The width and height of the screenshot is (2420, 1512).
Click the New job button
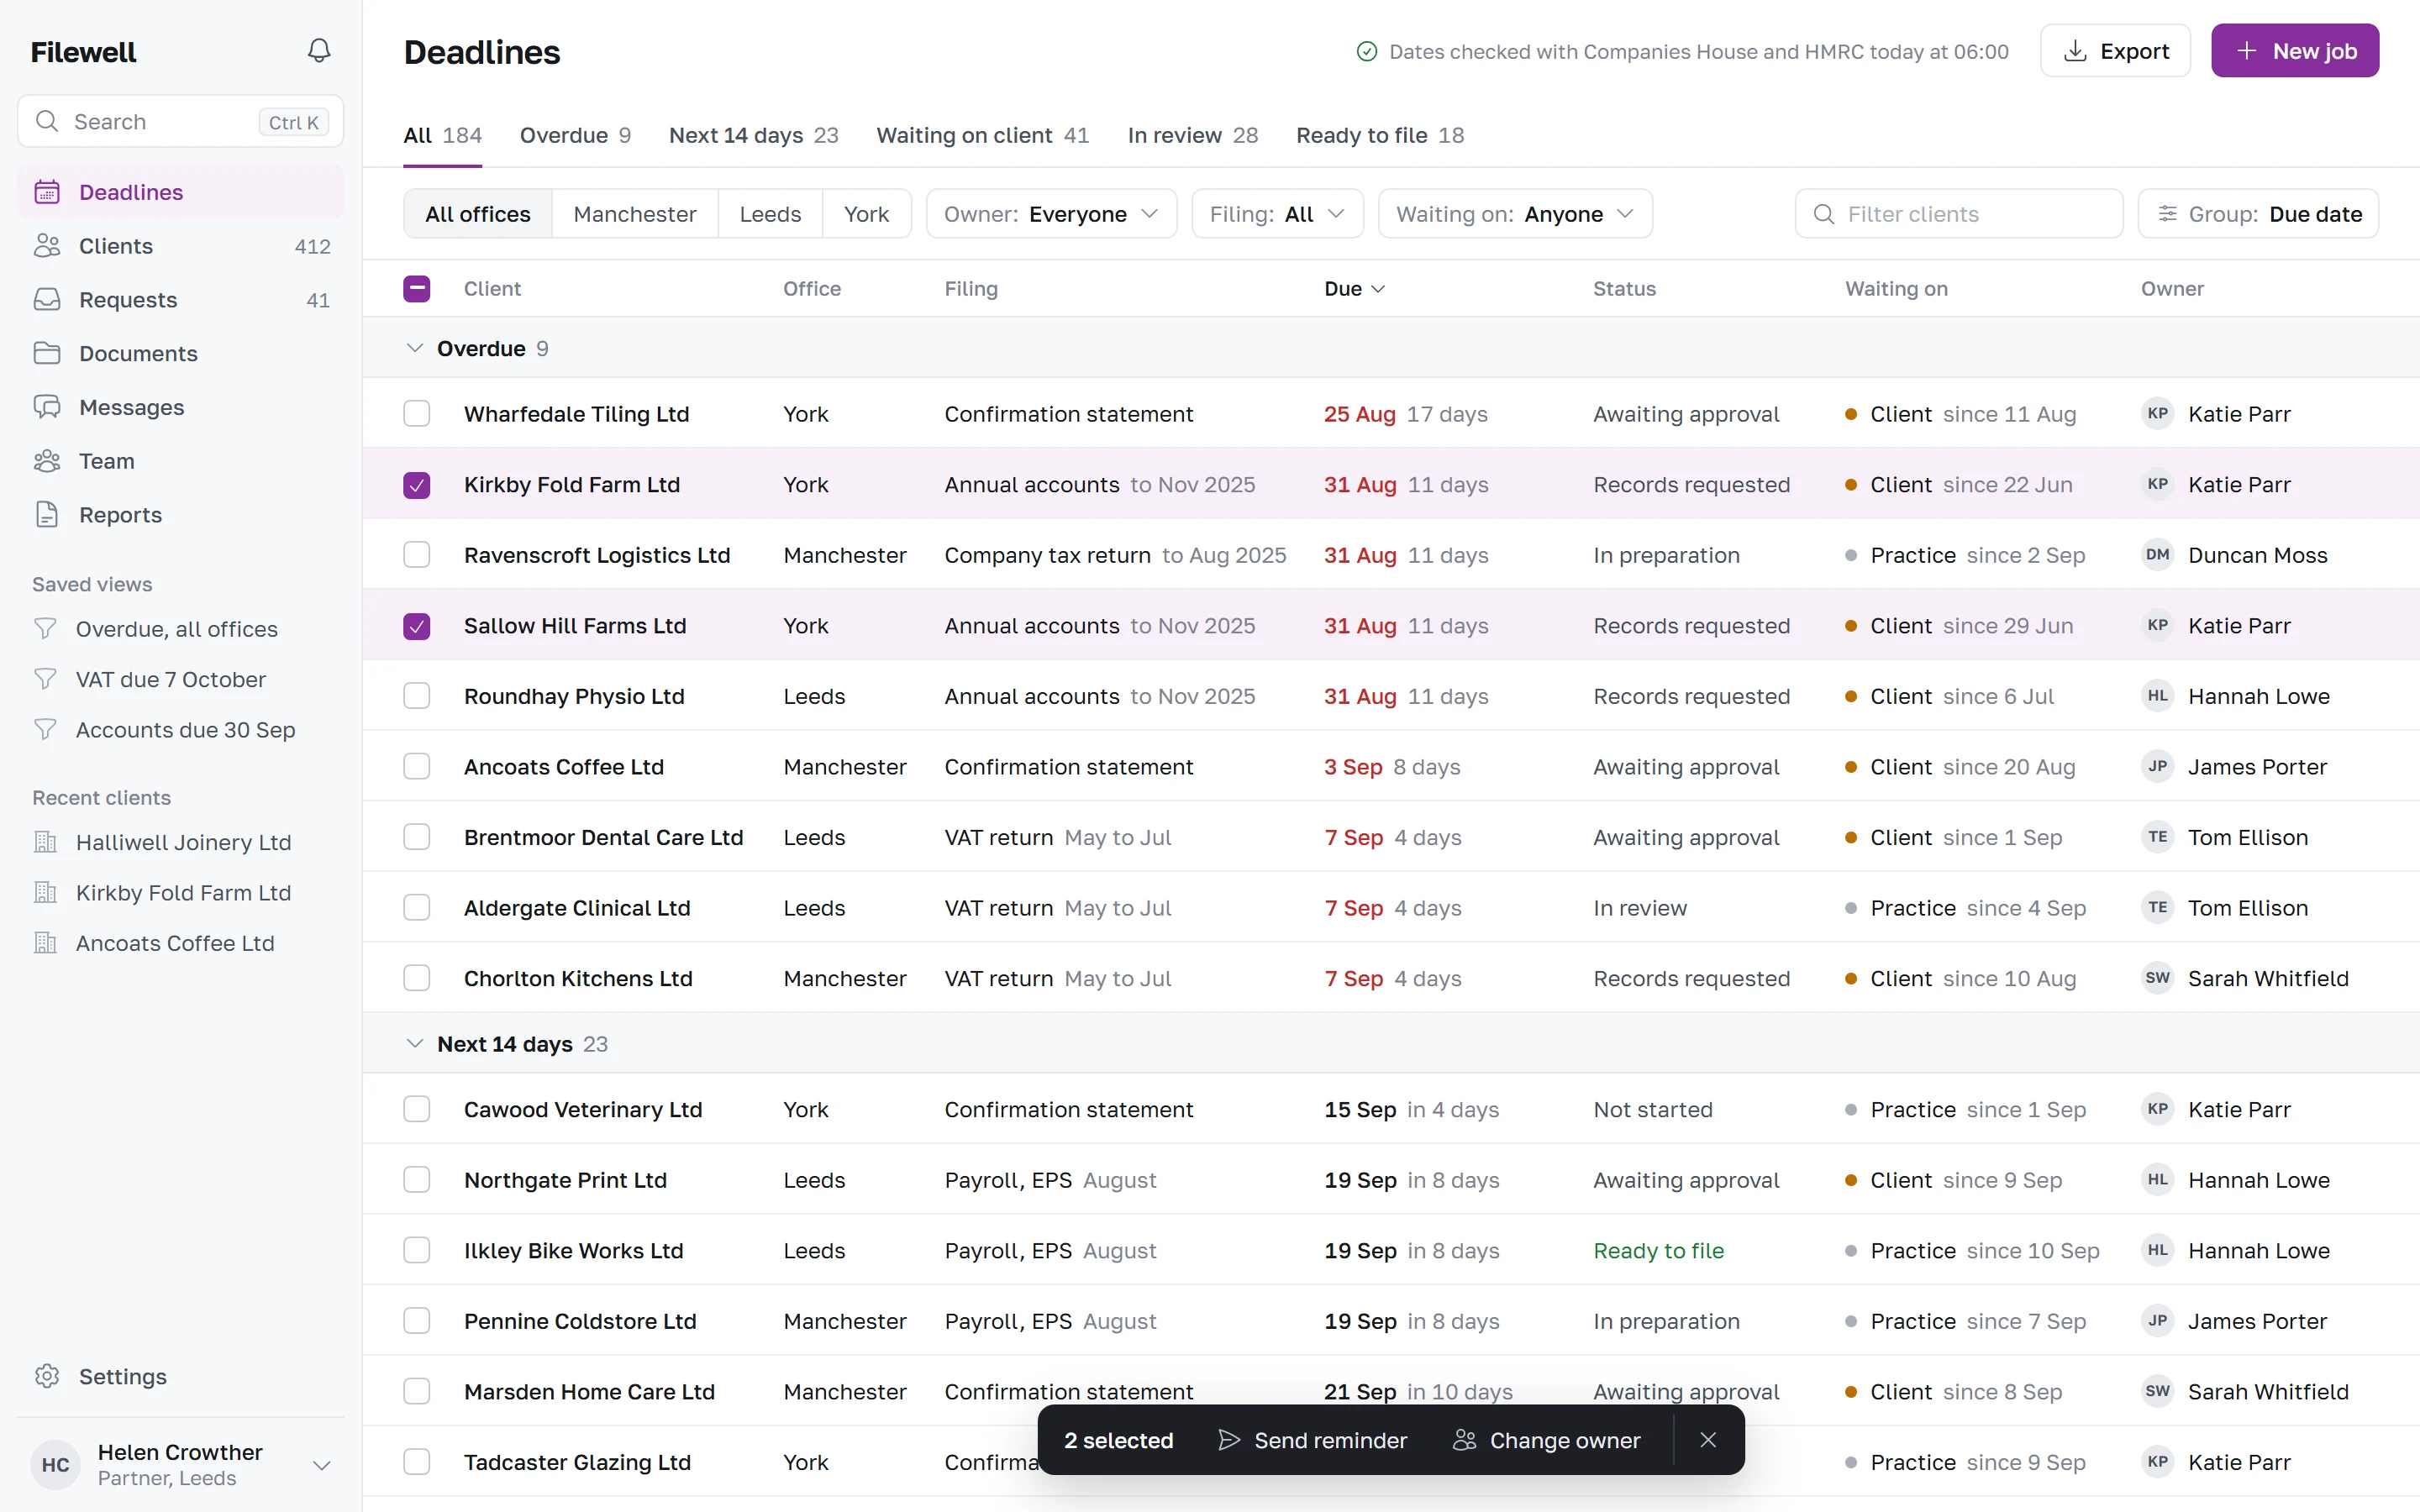(x=2295, y=51)
